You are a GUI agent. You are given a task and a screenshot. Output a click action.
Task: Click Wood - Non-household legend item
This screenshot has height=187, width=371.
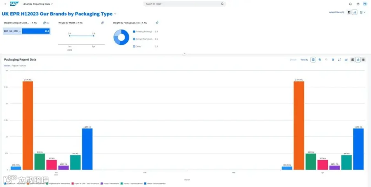(155, 183)
